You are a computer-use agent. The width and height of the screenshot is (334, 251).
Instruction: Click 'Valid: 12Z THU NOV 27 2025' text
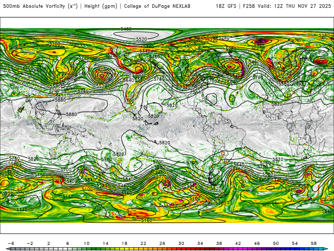(x=294, y=6)
